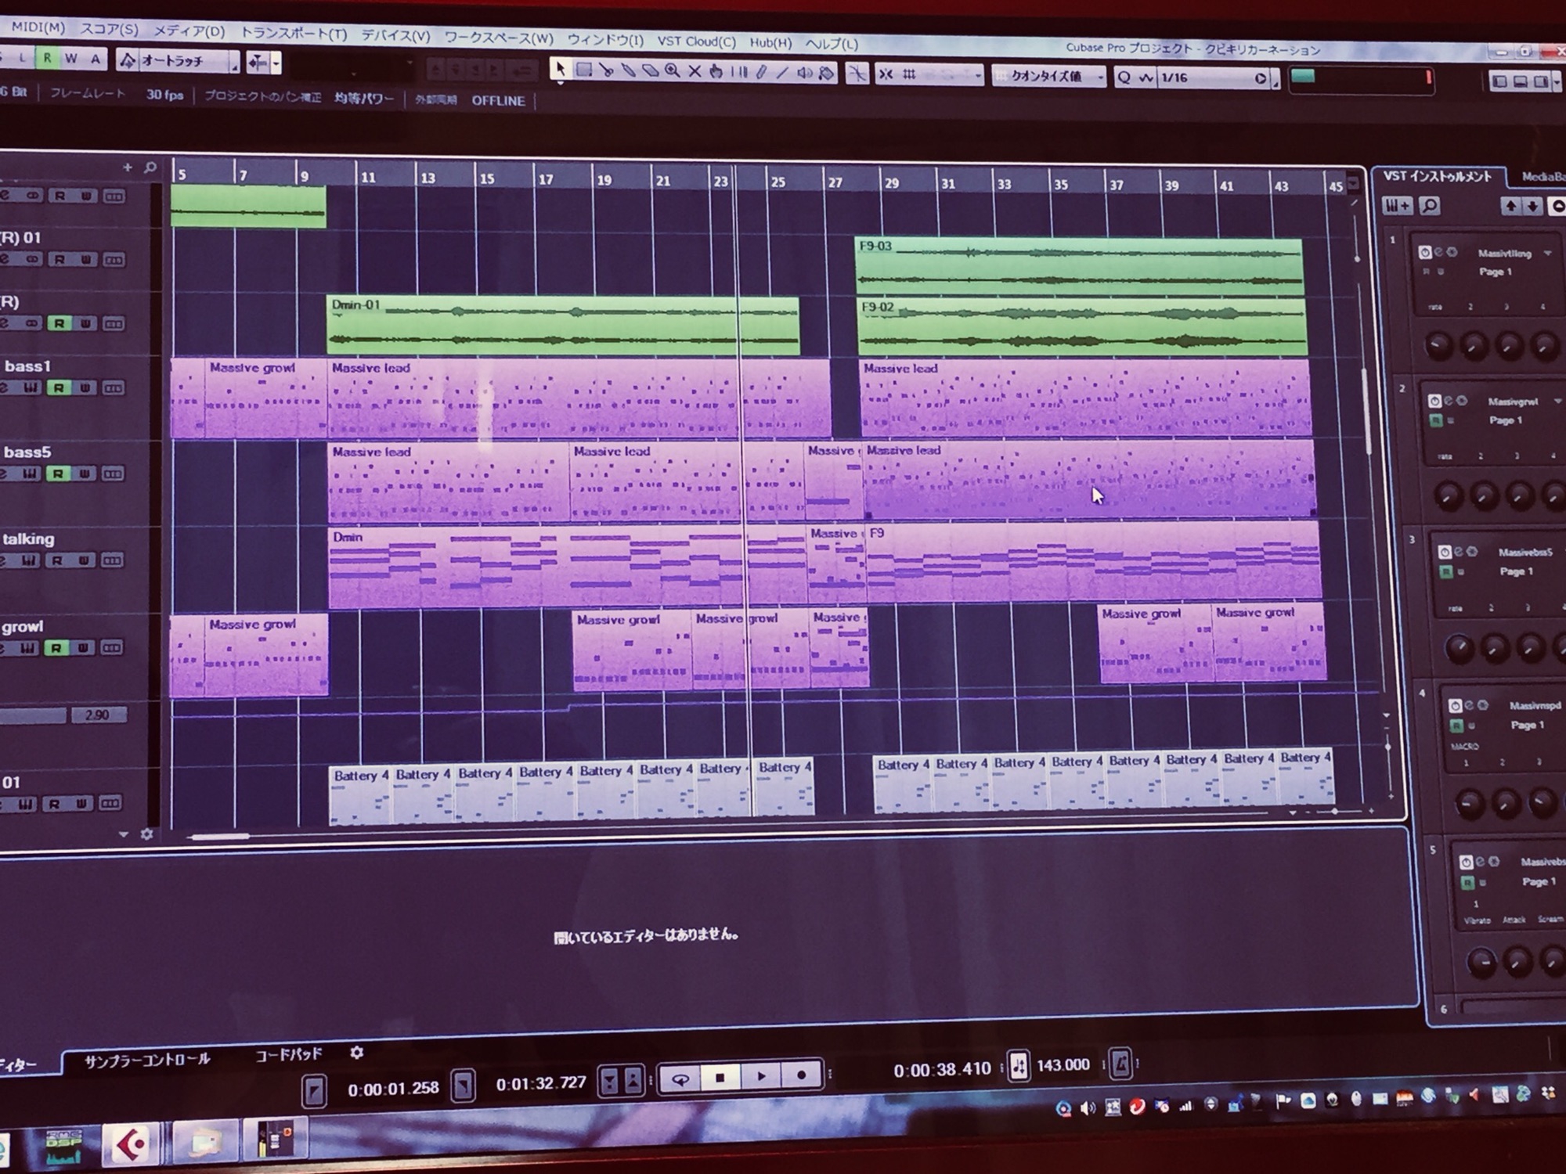
Task: Open the VST Cloud(C) menu
Action: click(696, 41)
